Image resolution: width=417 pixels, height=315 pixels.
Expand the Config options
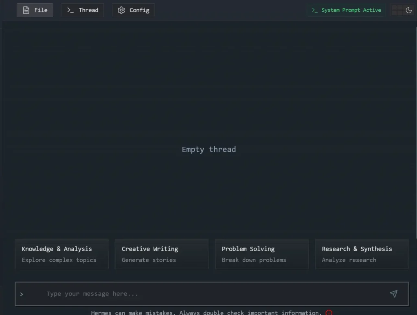pyautogui.click(x=133, y=10)
